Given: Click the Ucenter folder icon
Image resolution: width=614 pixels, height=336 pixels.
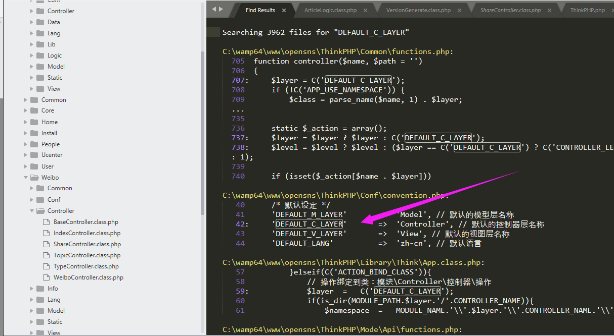Looking at the screenshot, I should pyautogui.click(x=34, y=155).
